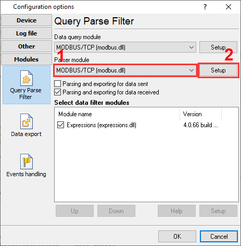Screen dimensions: 241x246
Task: Click the Help button below module list
Action: tap(176, 211)
